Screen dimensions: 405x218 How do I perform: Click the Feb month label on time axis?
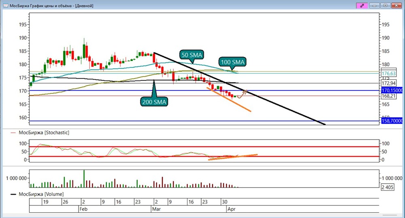[x=83, y=209]
